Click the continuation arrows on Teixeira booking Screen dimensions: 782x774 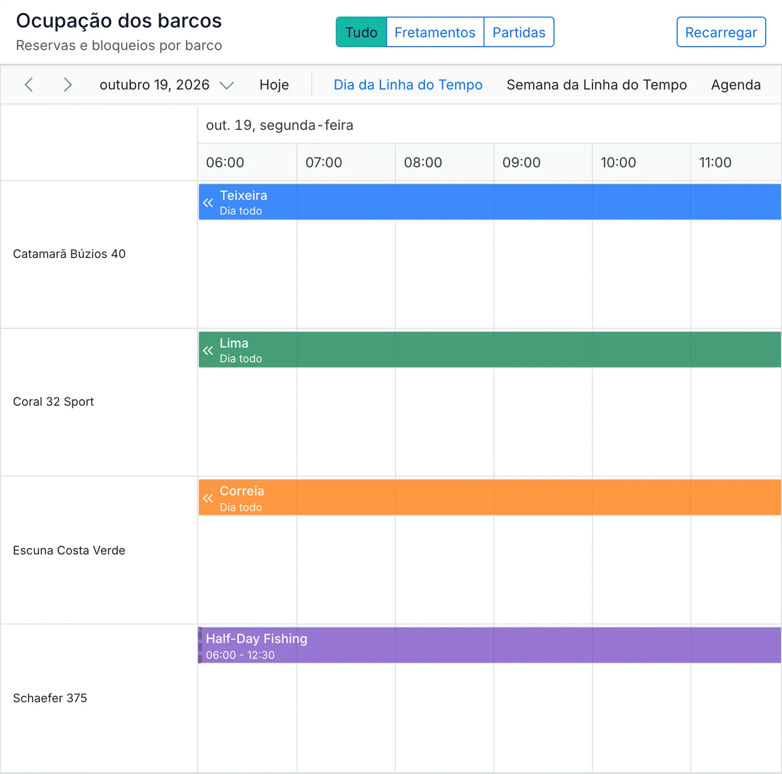click(208, 203)
